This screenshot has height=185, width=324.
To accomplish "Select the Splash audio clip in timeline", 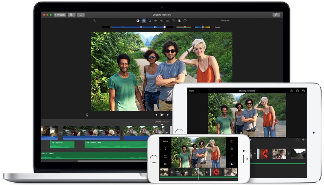I will 62,145.
